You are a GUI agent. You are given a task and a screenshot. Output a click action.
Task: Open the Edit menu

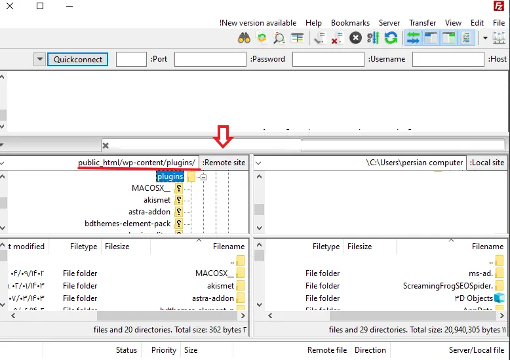pyautogui.click(x=477, y=23)
